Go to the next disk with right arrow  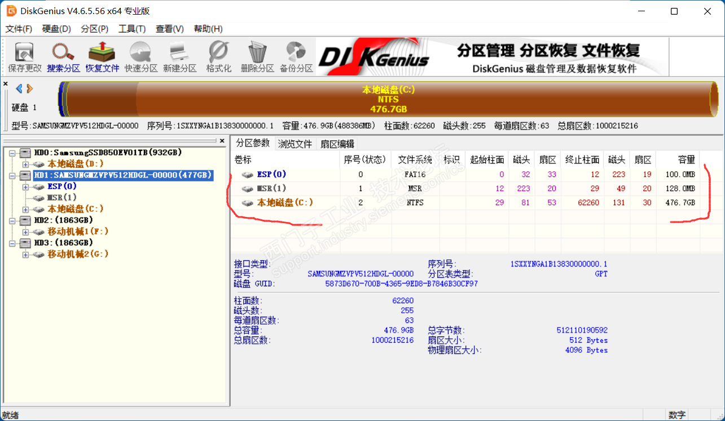tap(30, 88)
